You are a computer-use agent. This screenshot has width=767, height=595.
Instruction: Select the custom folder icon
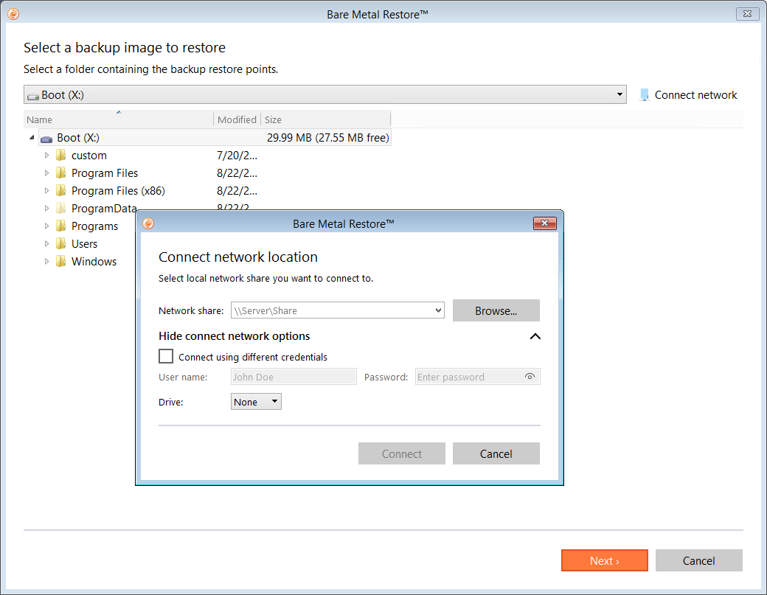click(61, 156)
